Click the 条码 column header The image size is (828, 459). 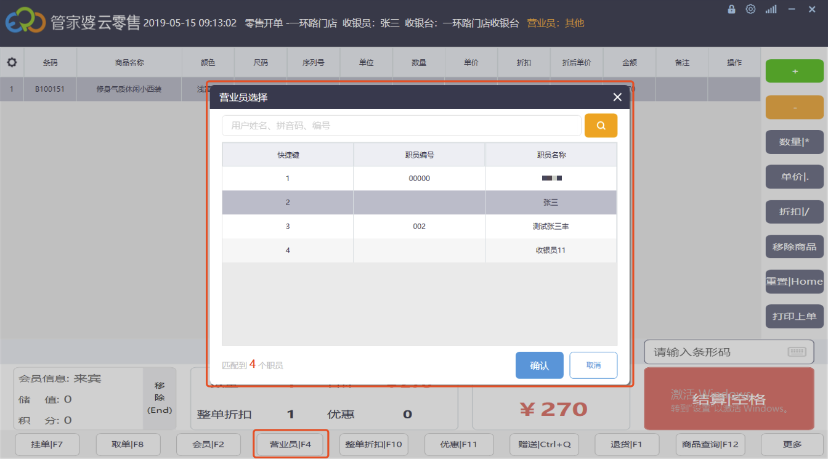click(x=50, y=63)
